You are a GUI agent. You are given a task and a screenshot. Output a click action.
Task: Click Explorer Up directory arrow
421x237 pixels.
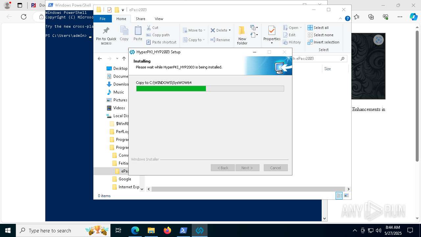pyautogui.click(x=124, y=59)
